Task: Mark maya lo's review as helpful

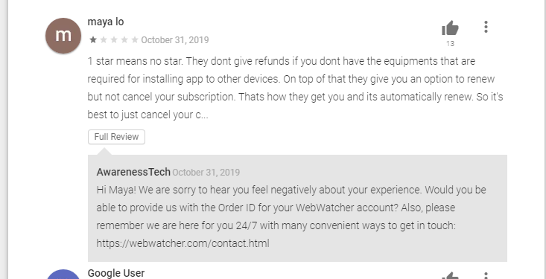Action: [x=450, y=28]
